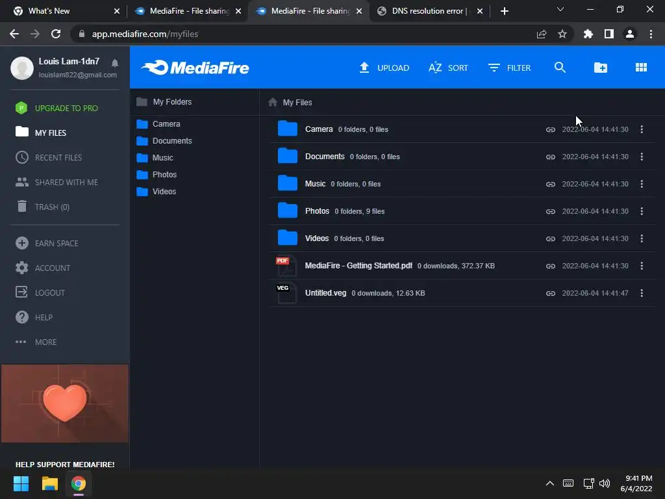Open options menu for Untitled.veg
This screenshot has height=499, width=665.
coord(642,293)
